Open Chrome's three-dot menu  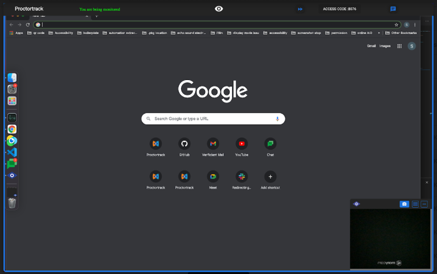point(415,25)
